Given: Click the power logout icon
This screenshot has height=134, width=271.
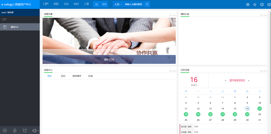Looking at the screenshot, I should [x=269, y=5].
